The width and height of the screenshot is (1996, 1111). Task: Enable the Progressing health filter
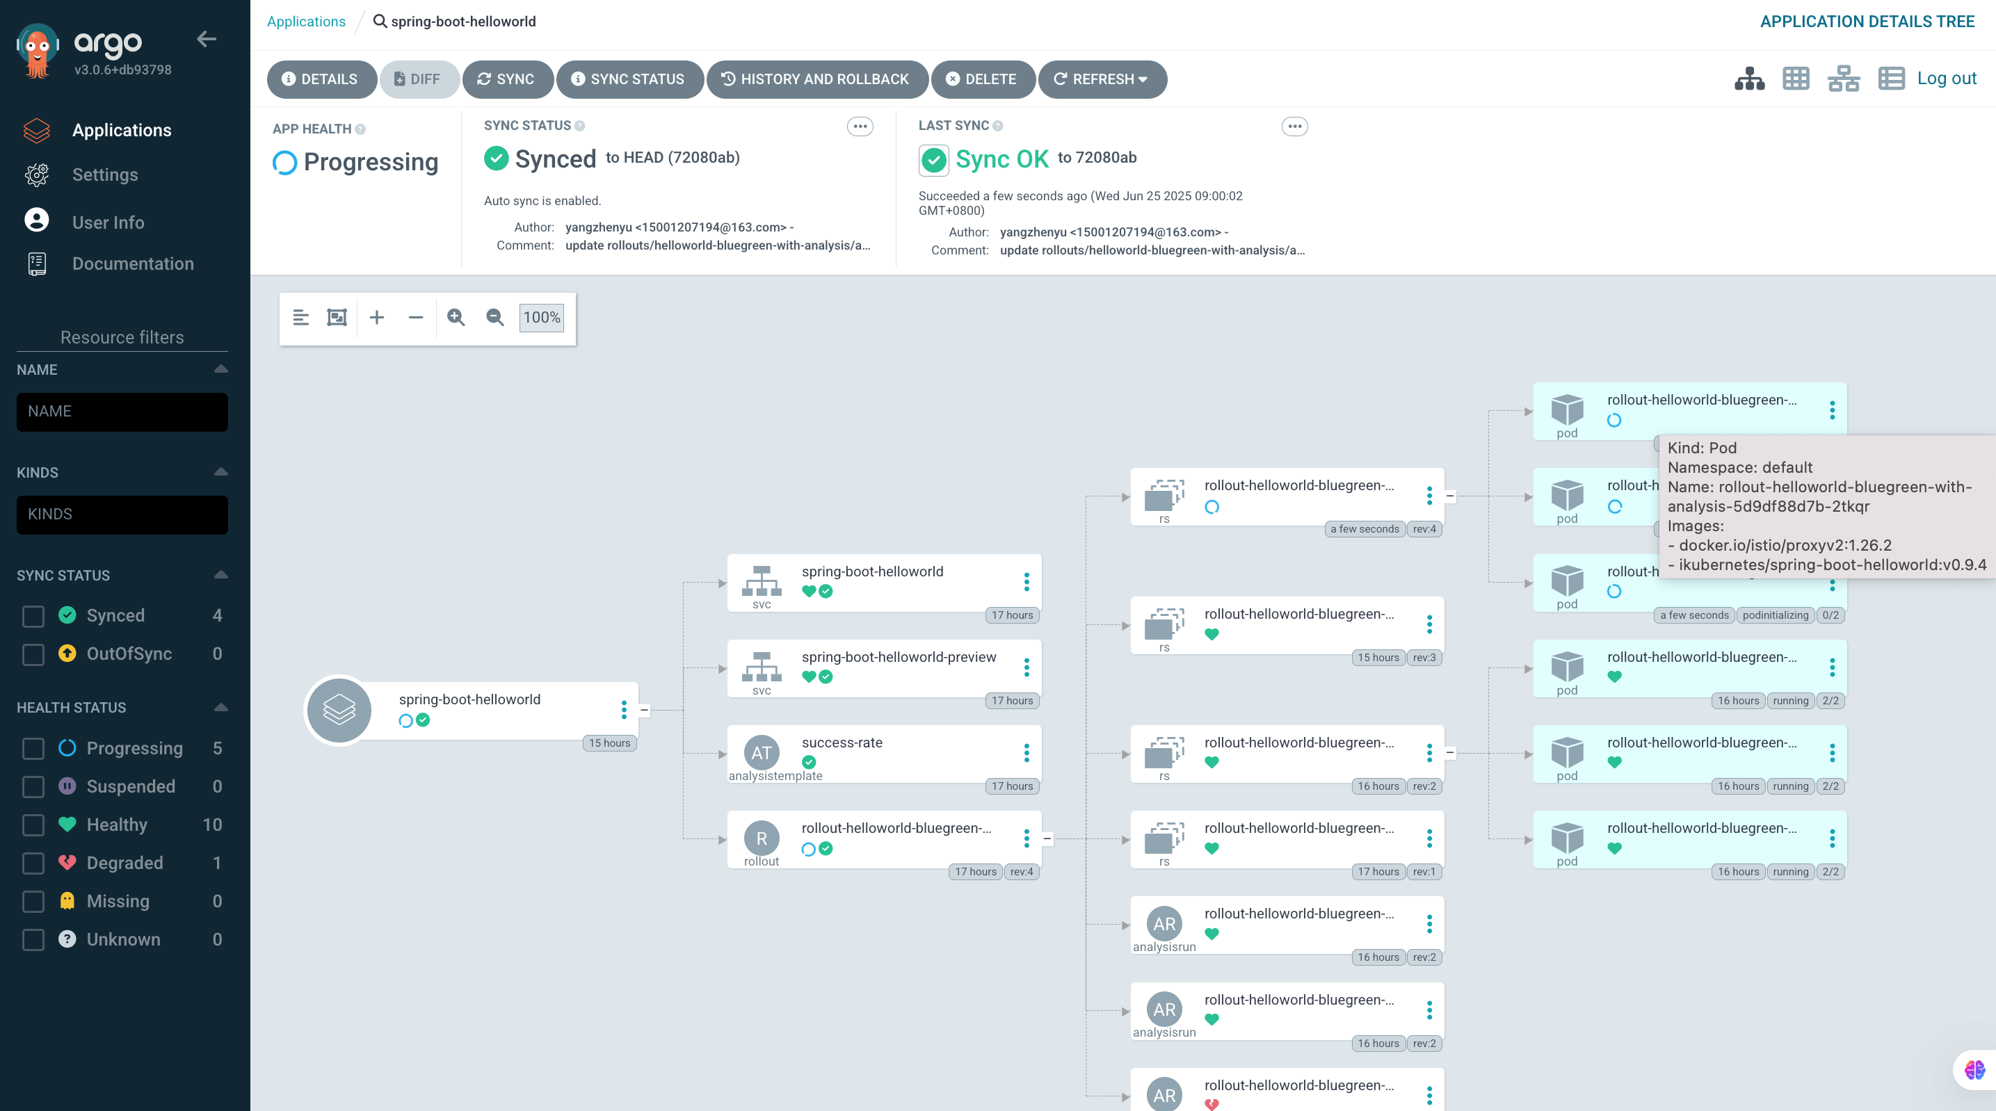[33, 748]
